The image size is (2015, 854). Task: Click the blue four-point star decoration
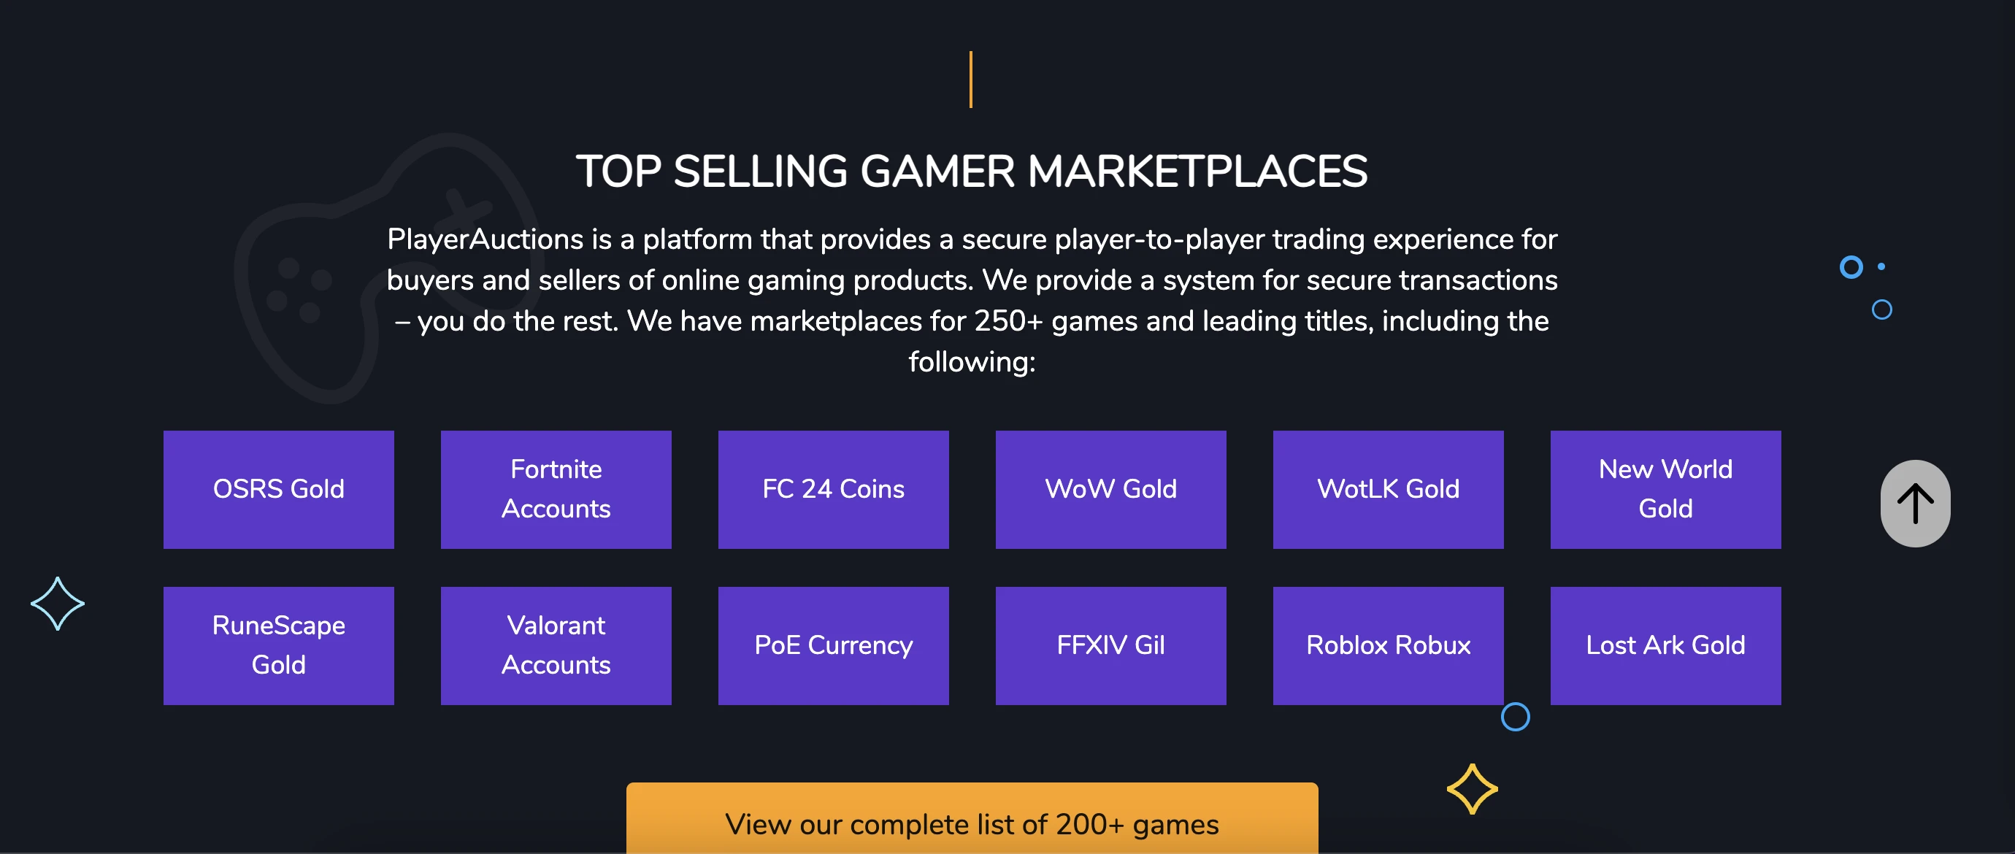58,604
